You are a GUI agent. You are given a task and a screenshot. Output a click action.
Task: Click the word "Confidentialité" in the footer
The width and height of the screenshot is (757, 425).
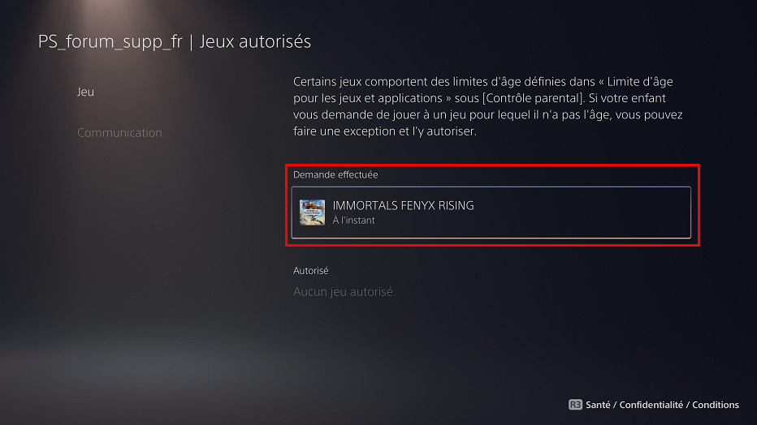(651, 405)
